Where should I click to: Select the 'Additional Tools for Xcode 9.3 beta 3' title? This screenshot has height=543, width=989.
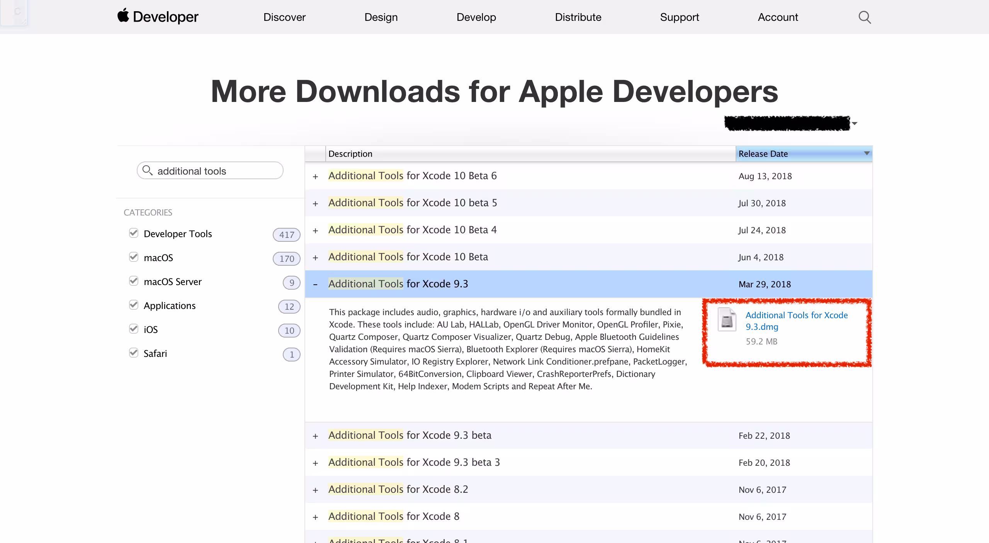(x=414, y=462)
